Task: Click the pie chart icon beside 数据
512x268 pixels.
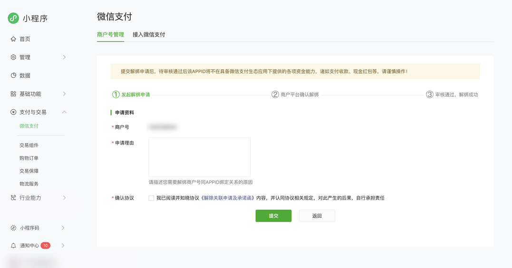Action: coord(13,75)
